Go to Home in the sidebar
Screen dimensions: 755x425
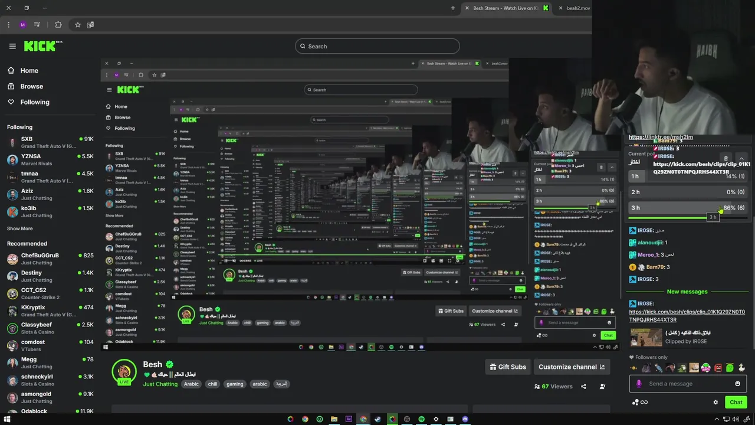24,70
